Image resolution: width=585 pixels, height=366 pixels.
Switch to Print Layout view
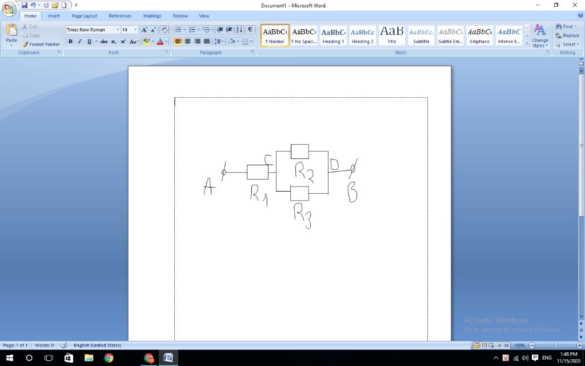point(477,345)
